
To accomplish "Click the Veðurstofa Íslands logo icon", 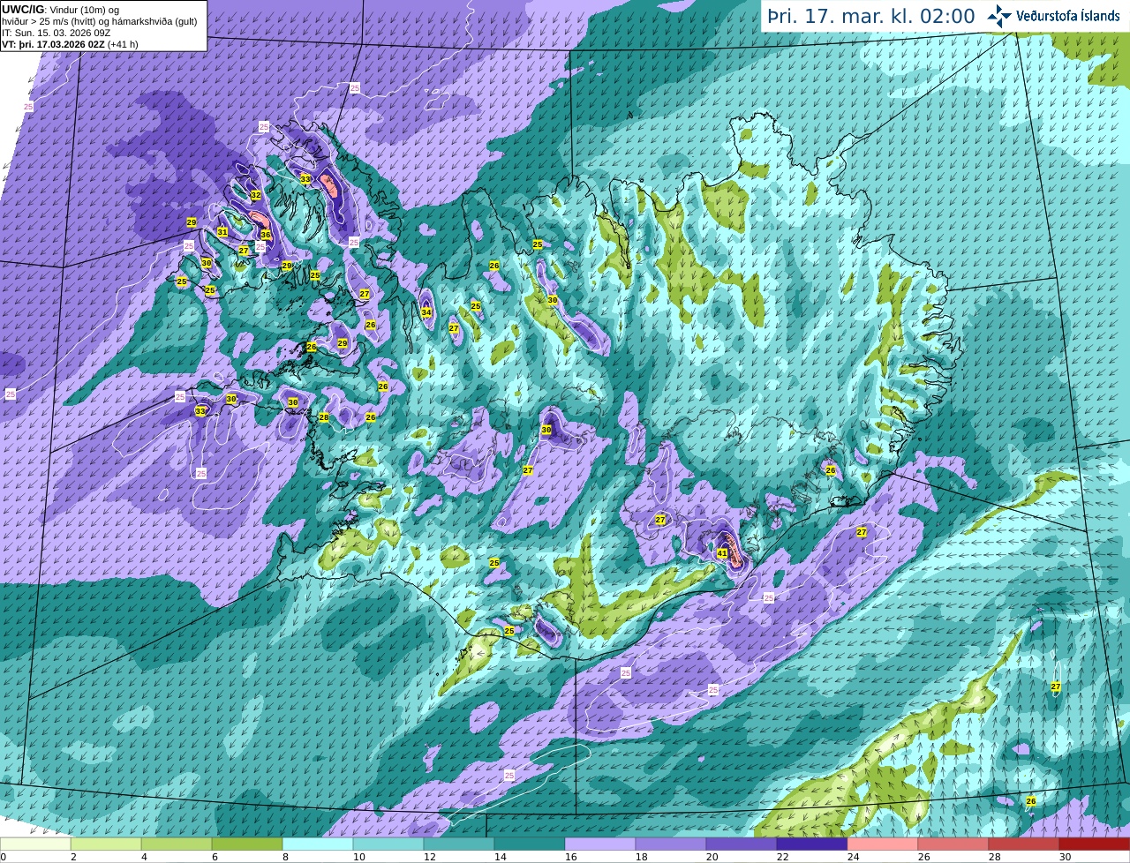I will [999, 16].
